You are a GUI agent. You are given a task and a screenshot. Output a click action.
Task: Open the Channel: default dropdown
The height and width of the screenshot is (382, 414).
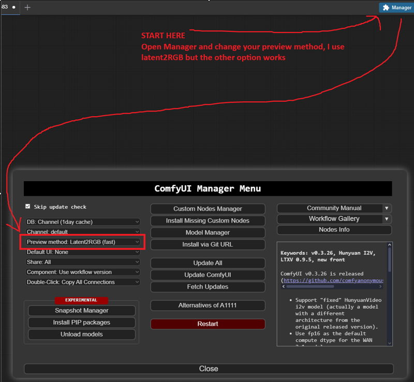pos(83,232)
